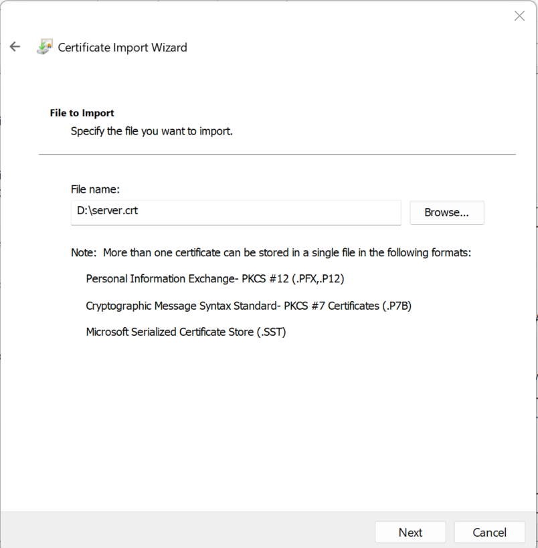Proceed with the Next button
The width and height of the screenshot is (538, 548).
coord(410,533)
